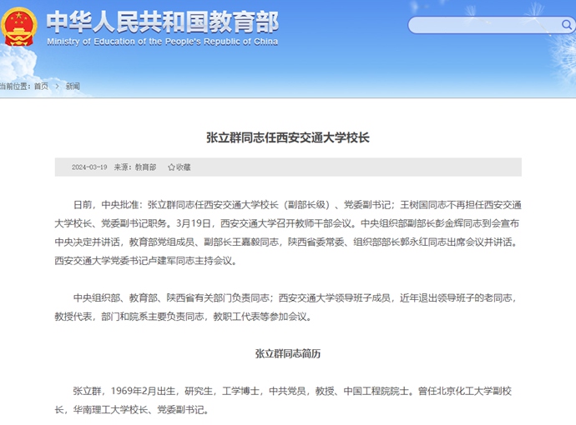The image size is (576, 425).
Task: Click the 张立群同志简历 section heading
Action: tap(288, 353)
